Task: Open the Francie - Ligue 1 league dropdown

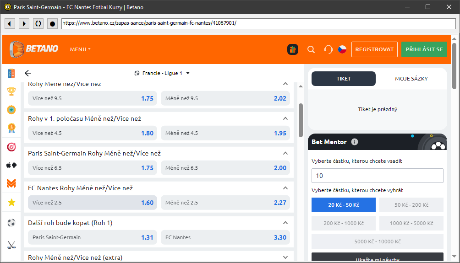Action: 162,73
